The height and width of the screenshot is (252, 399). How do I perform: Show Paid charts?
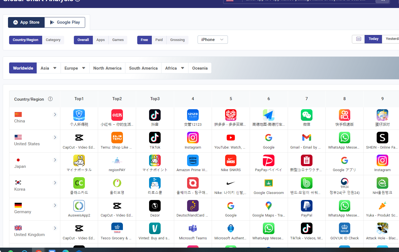tap(159, 40)
